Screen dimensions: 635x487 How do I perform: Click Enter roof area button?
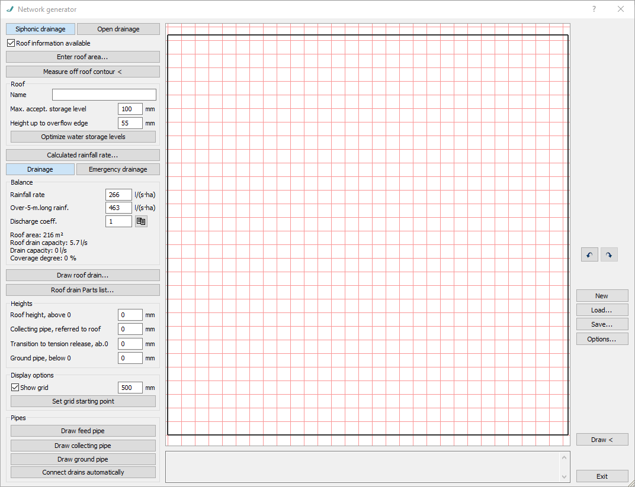pos(82,57)
